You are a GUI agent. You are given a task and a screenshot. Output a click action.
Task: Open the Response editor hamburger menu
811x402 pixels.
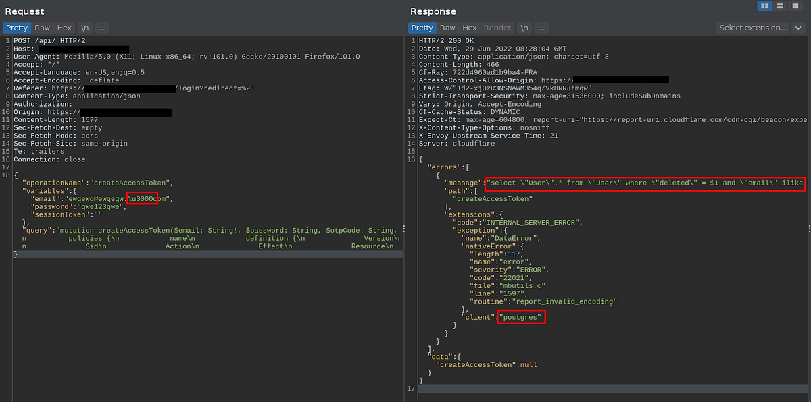(x=541, y=28)
